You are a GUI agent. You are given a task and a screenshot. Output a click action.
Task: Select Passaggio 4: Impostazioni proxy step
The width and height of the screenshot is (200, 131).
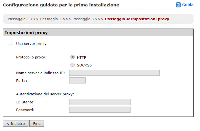coord(137,19)
